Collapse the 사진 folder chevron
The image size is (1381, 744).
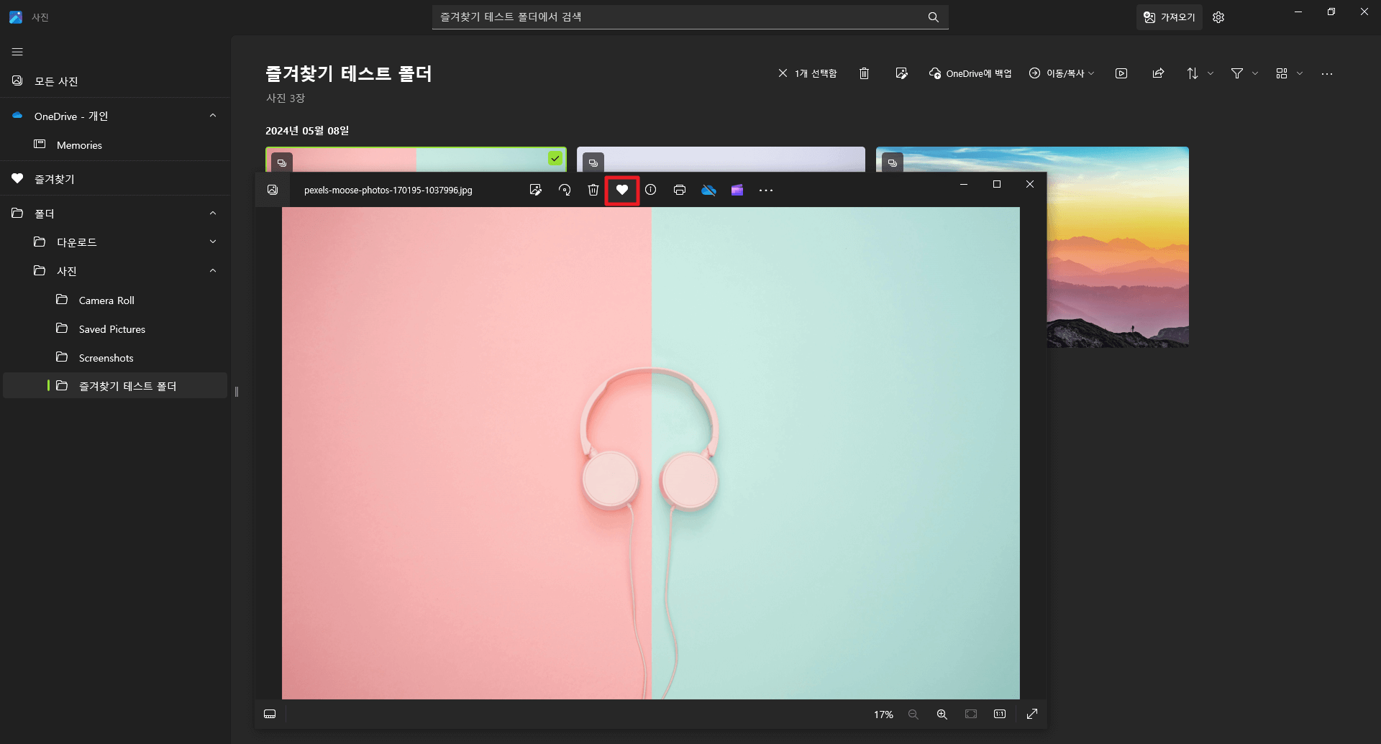click(213, 271)
